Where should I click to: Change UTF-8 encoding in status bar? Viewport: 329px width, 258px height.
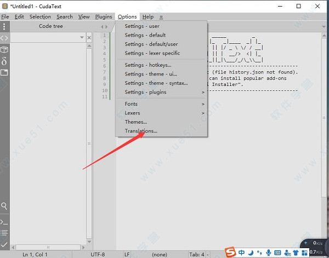point(98,254)
